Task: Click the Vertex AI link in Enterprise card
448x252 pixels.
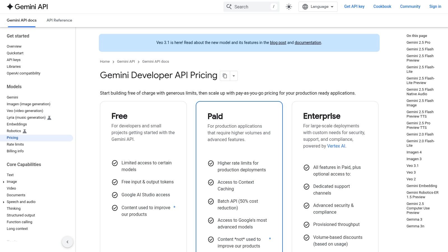Action: click(336, 146)
